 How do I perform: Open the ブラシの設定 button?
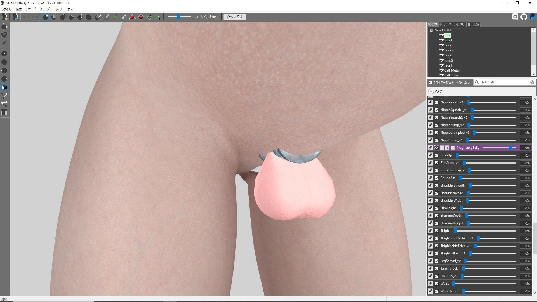[x=234, y=17]
